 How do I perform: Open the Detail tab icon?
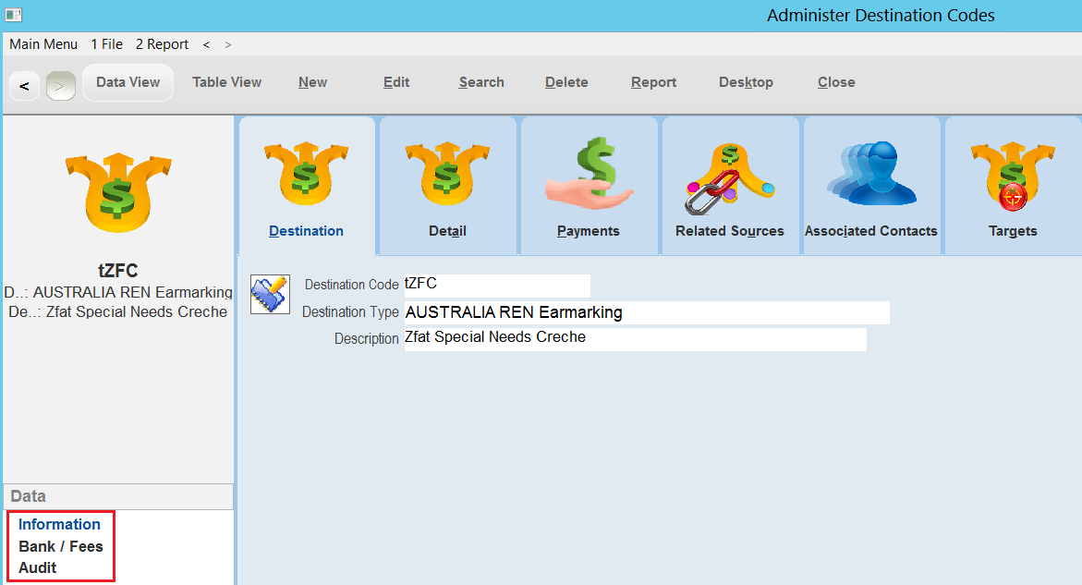(447, 174)
